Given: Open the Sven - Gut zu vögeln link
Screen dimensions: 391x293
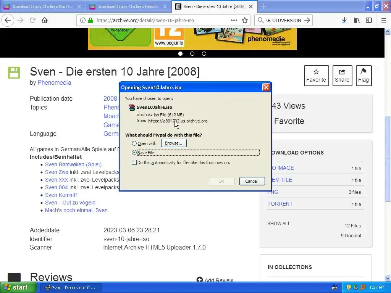Looking at the screenshot, I should click(x=70, y=203).
